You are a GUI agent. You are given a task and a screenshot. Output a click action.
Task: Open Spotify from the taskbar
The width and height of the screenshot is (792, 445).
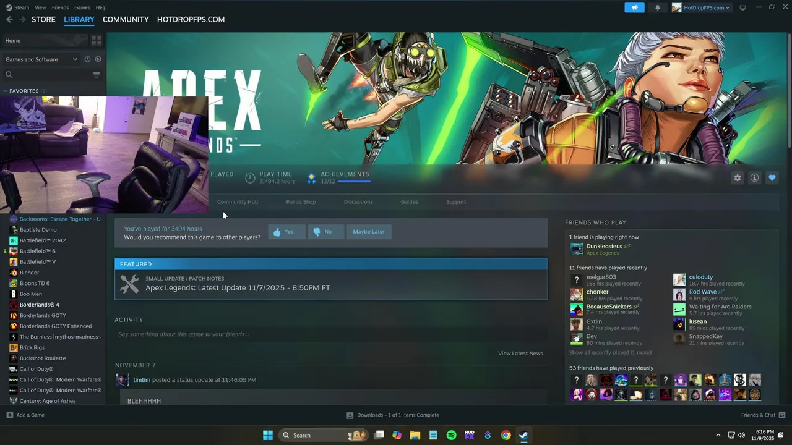click(x=451, y=435)
